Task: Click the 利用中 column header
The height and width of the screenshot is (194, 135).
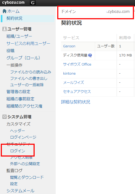Action: pos(125,38)
